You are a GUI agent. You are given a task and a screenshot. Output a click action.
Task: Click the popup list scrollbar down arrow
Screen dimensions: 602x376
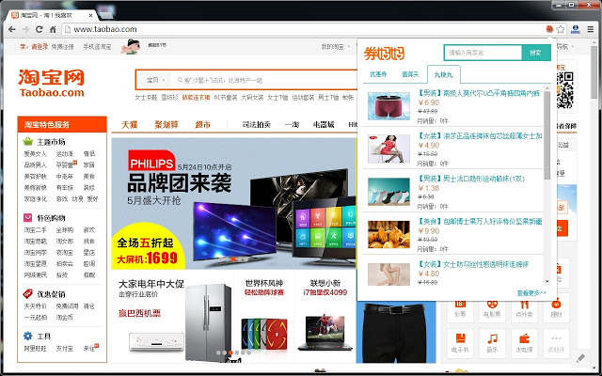pyautogui.click(x=547, y=282)
